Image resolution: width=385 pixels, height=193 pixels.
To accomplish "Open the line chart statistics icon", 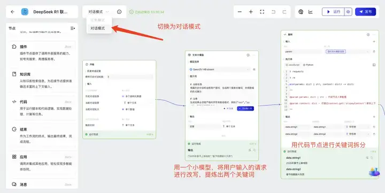I will coord(311,12).
